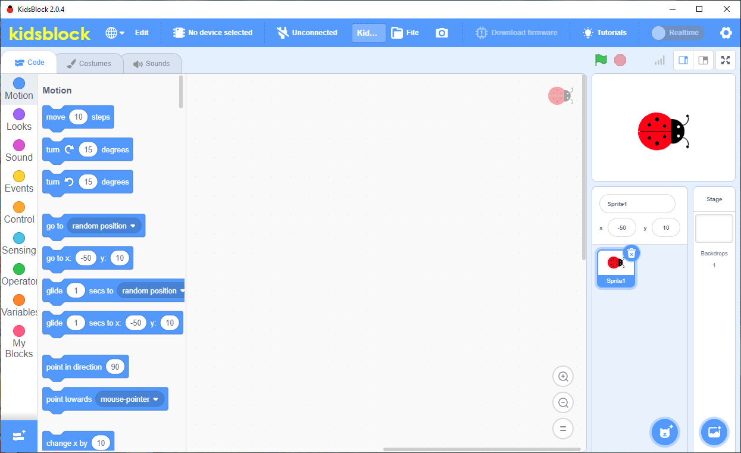
Task: Zoom in the workspace
Action: click(x=563, y=376)
